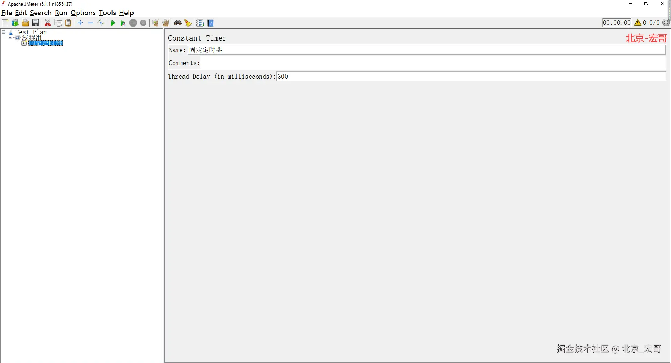Clear results with the single broom icon
This screenshot has height=363, width=671.
coord(155,23)
